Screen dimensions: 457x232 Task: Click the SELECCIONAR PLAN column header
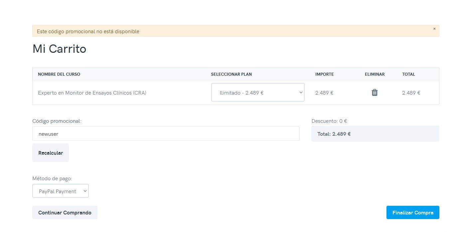[231, 74]
